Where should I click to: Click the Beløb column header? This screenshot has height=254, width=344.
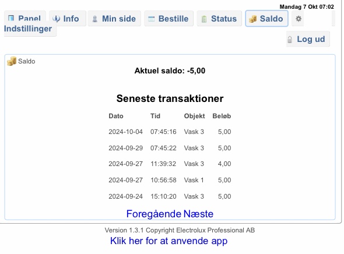(222, 116)
